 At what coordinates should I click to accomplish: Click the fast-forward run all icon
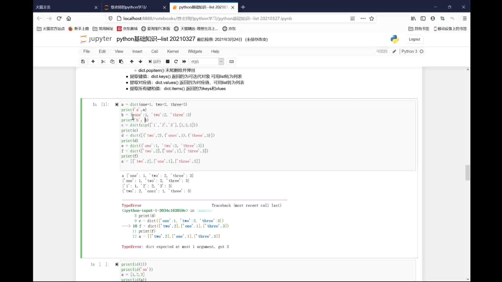[184, 61]
